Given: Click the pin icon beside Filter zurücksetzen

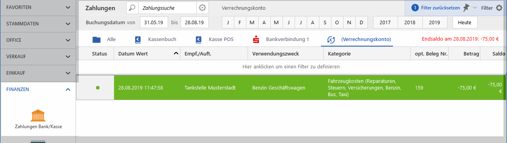Looking at the screenshot, I should point(466,7).
